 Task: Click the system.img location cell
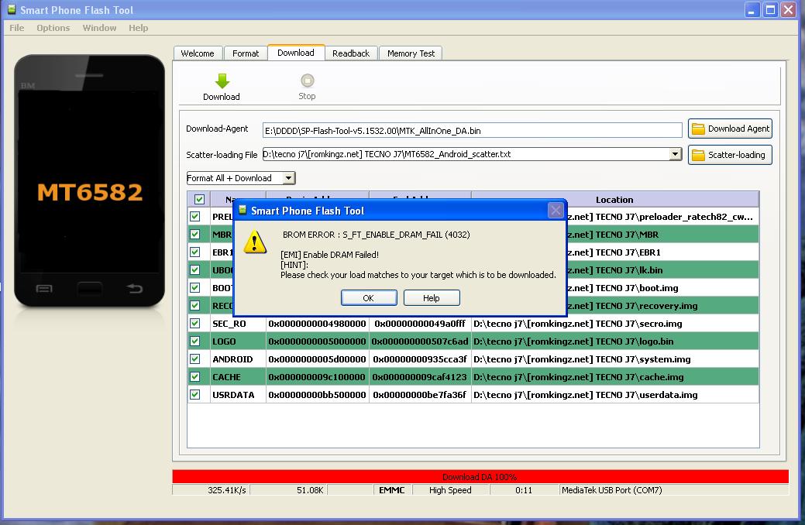click(x=615, y=359)
